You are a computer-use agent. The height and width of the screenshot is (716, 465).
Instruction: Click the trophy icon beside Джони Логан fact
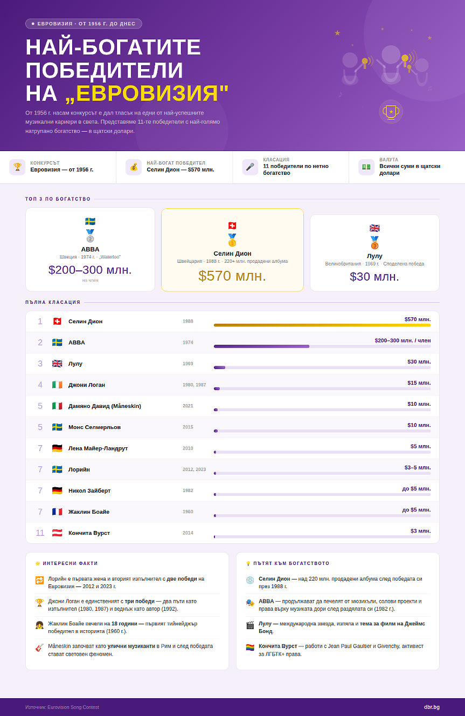coord(39,602)
